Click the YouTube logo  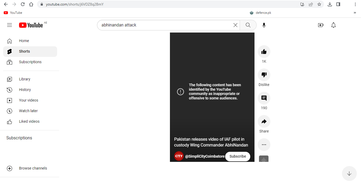[x=31, y=25]
